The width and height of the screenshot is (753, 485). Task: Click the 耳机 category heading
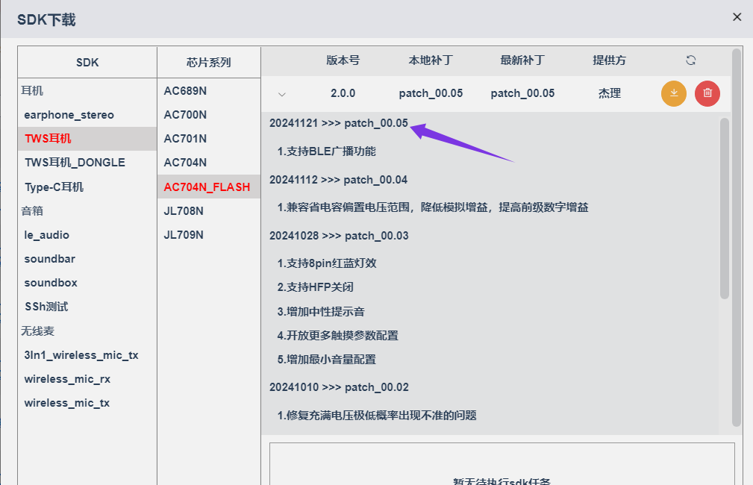tap(32, 91)
